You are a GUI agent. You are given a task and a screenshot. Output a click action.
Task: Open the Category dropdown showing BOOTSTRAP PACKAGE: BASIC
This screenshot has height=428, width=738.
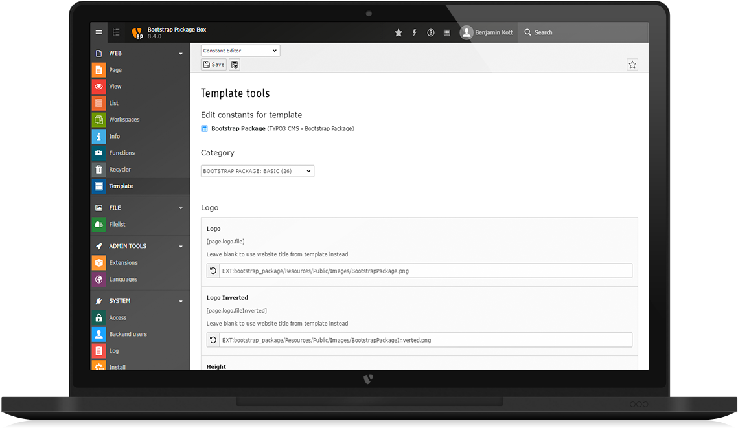(x=257, y=170)
